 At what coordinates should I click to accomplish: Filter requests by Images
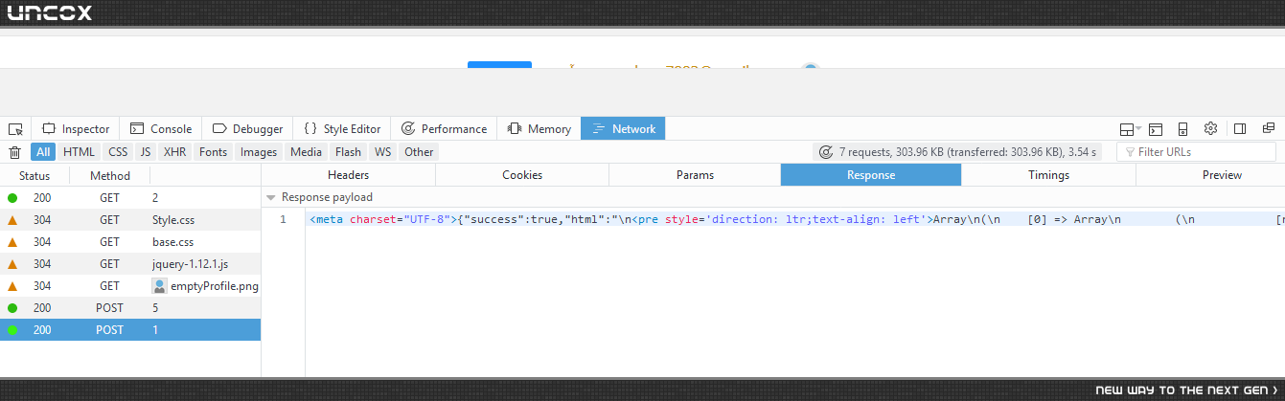[x=259, y=152]
